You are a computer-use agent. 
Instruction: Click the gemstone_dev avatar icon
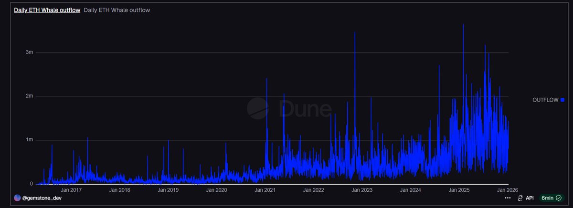click(18, 198)
